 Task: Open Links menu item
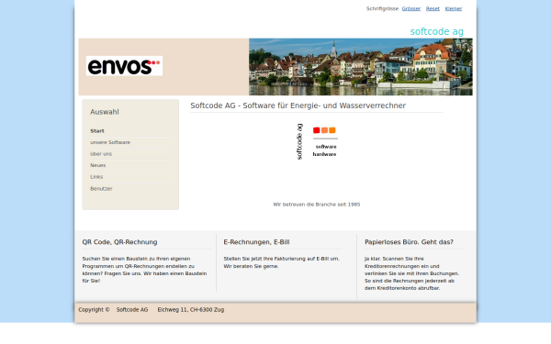96,177
